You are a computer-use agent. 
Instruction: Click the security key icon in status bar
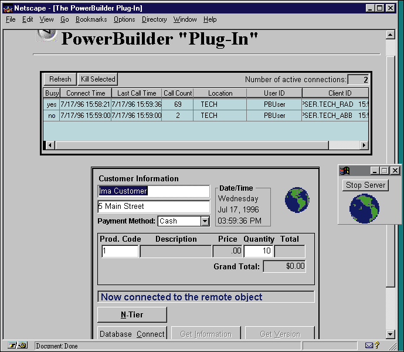18,345
